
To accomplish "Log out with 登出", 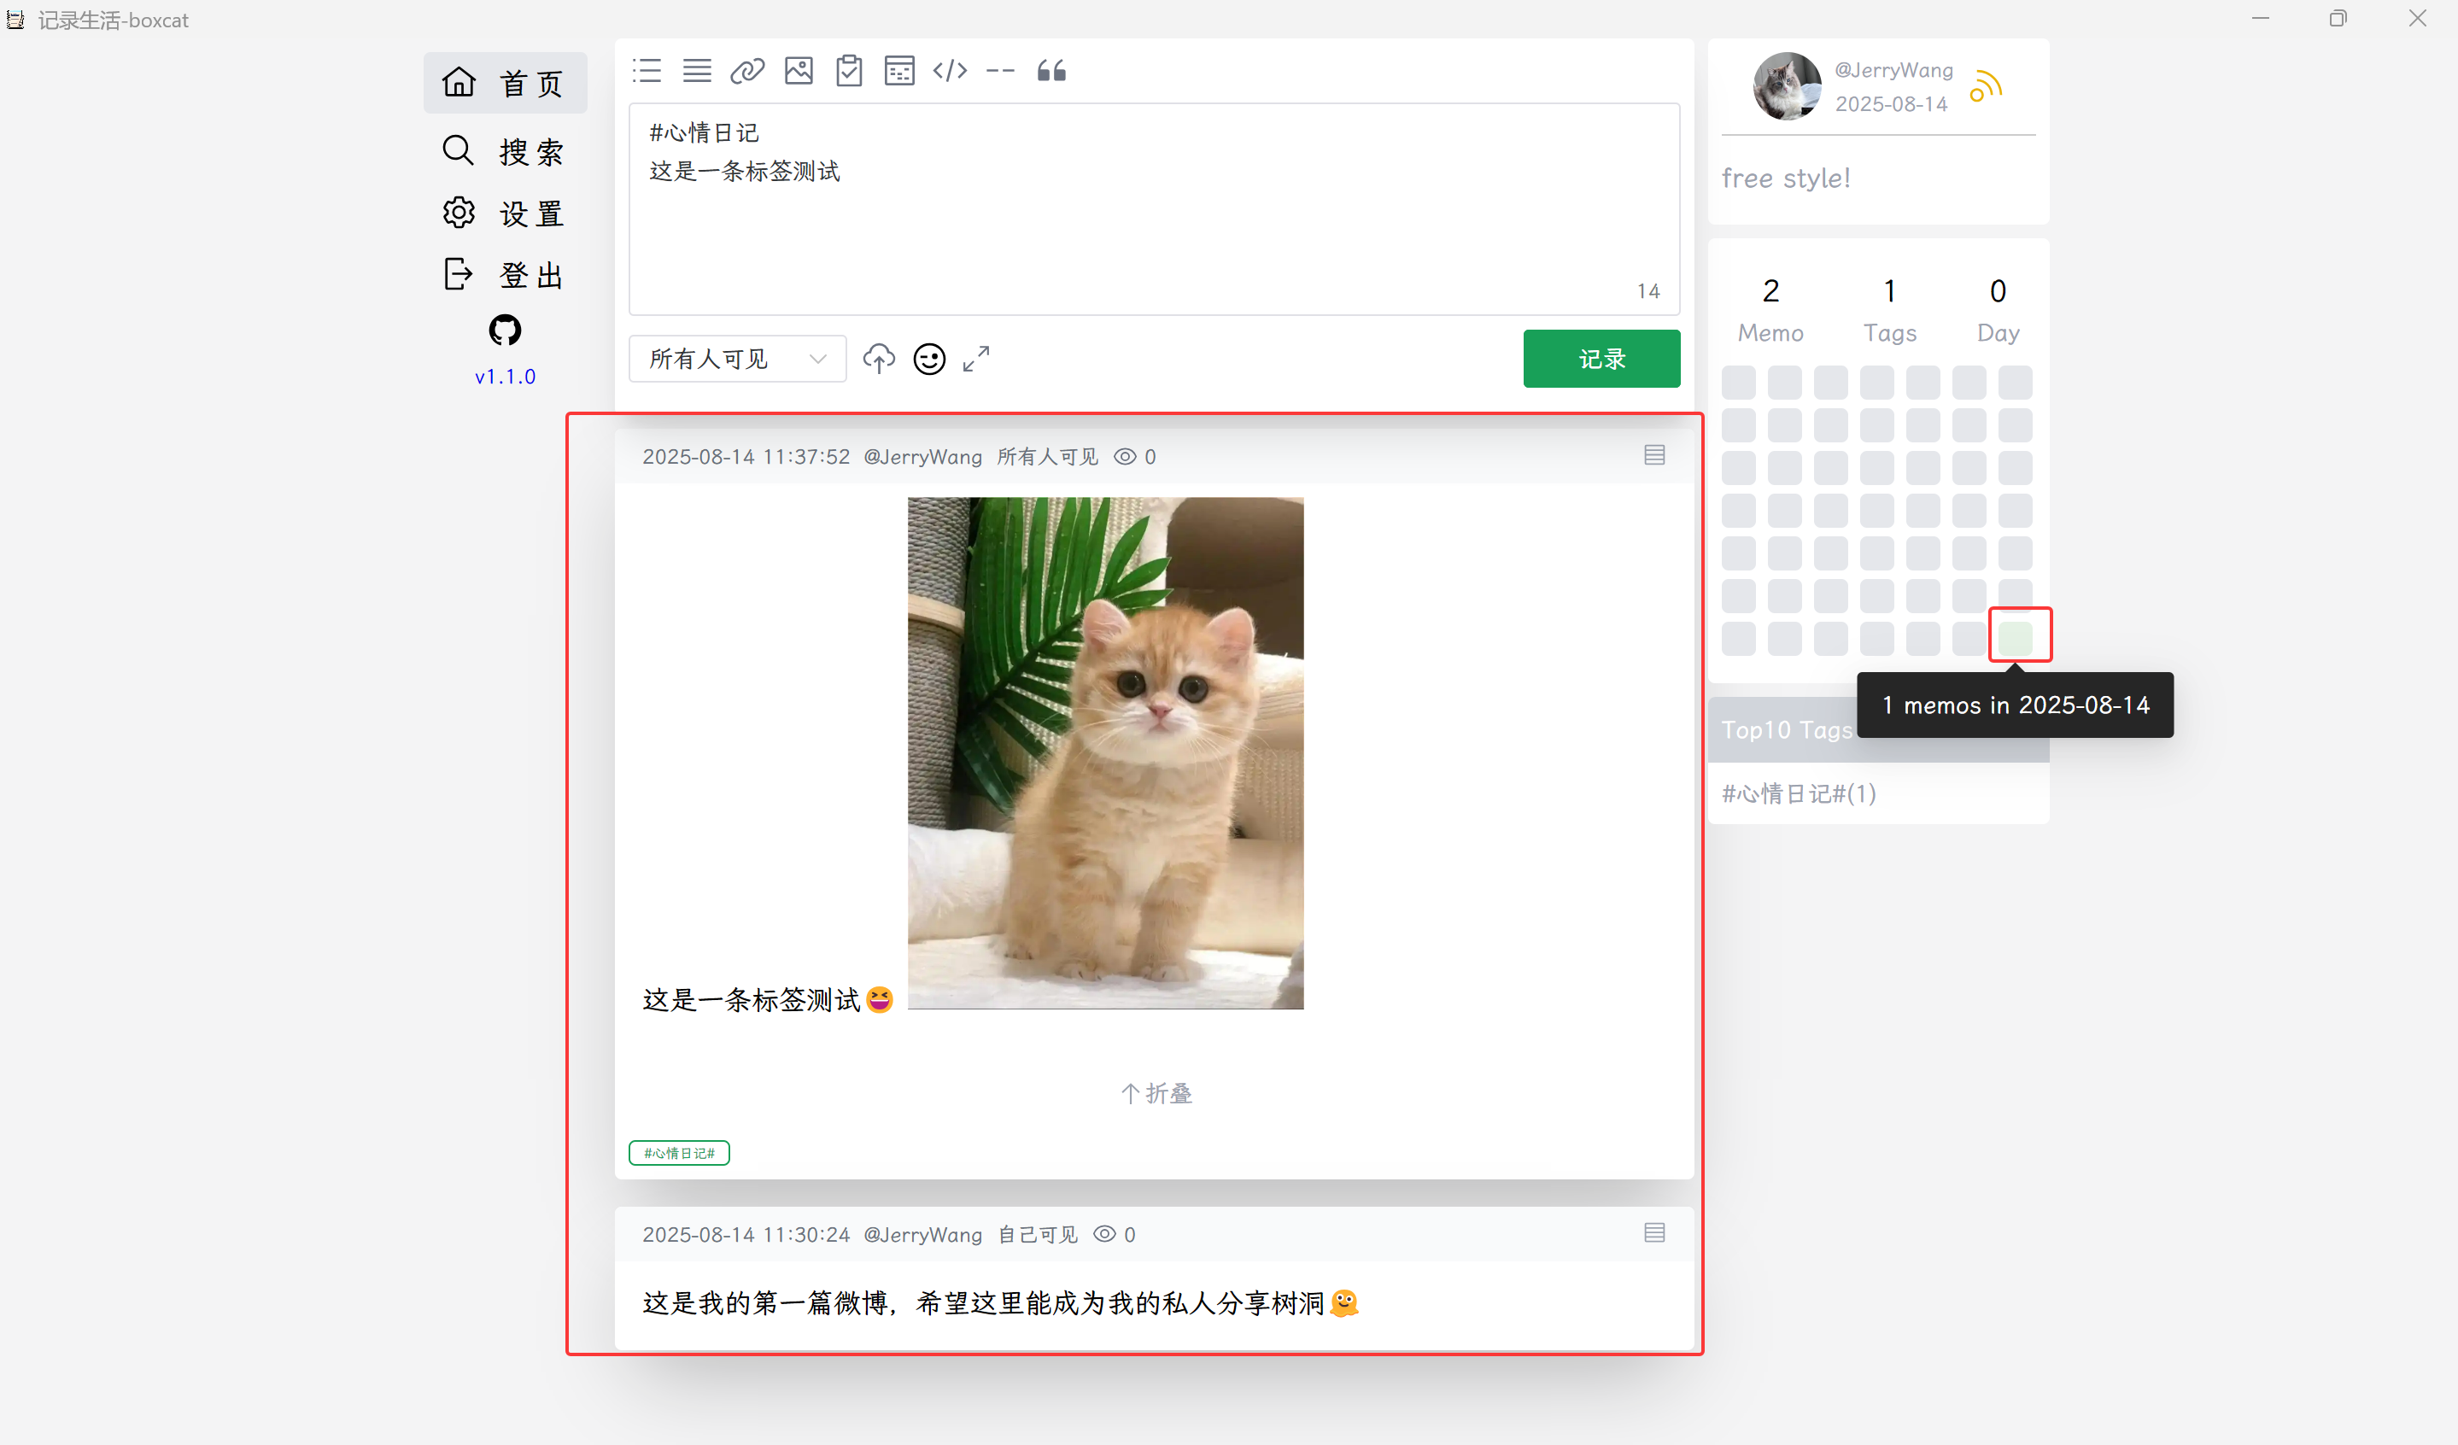I will [x=506, y=275].
